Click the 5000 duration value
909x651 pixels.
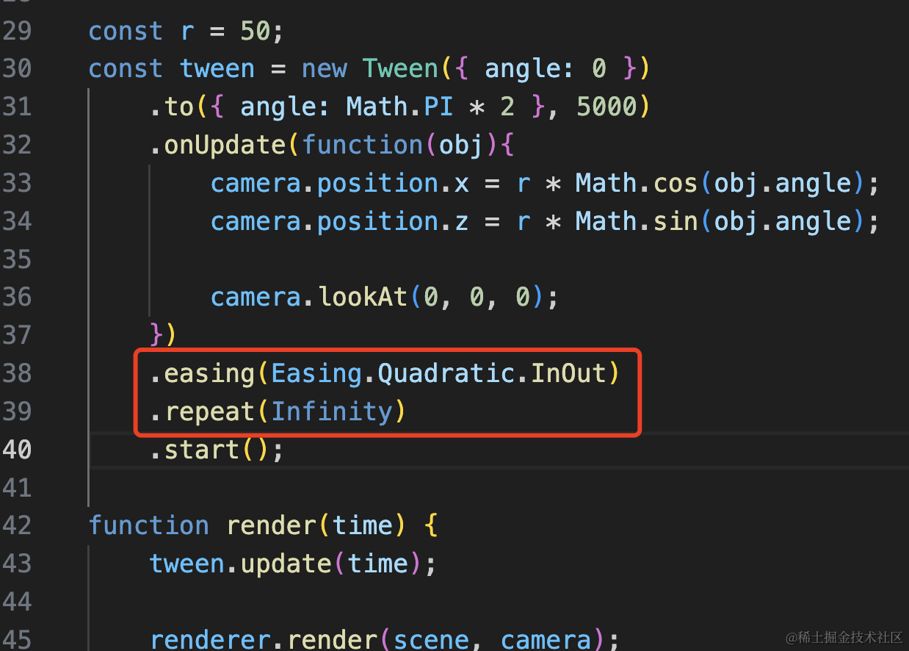605,107
